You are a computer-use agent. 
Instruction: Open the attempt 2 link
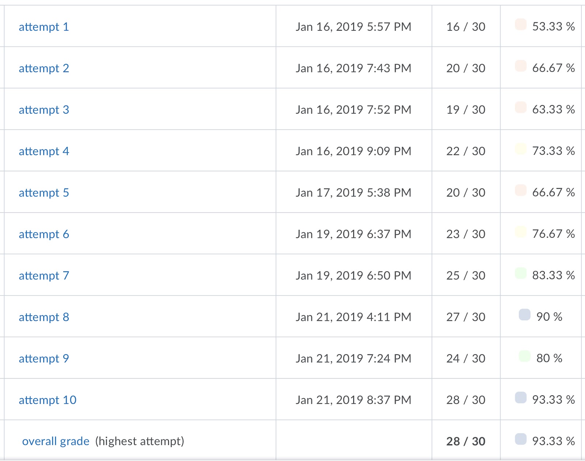tap(44, 68)
